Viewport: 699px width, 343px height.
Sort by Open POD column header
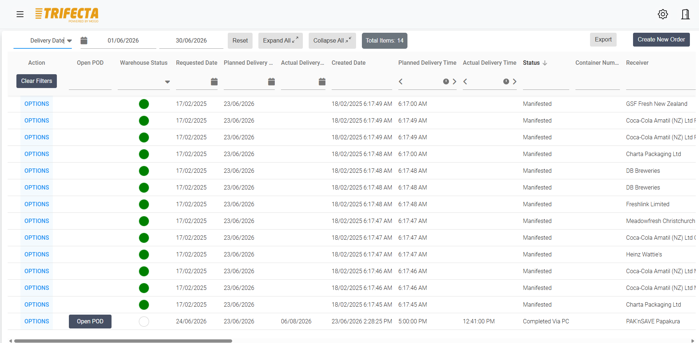[90, 63]
